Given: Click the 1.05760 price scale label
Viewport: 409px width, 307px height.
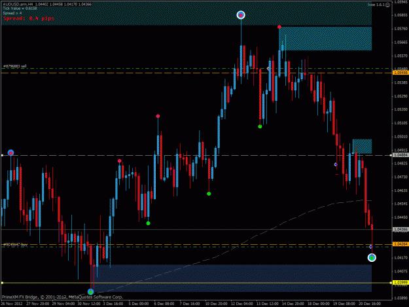Looking at the screenshot, I should pyautogui.click(x=400, y=29).
